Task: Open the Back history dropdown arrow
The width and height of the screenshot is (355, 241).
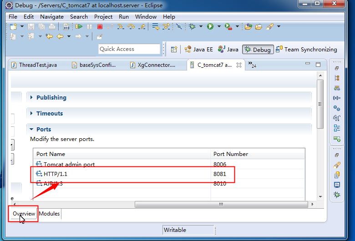Action: [x=69, y=36]
